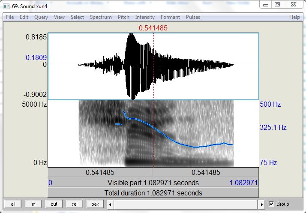Image resolution: width=306 pixels, height=213 pixels.
Task: Click the 'bak' zoom button
Action: coord(95,204)
